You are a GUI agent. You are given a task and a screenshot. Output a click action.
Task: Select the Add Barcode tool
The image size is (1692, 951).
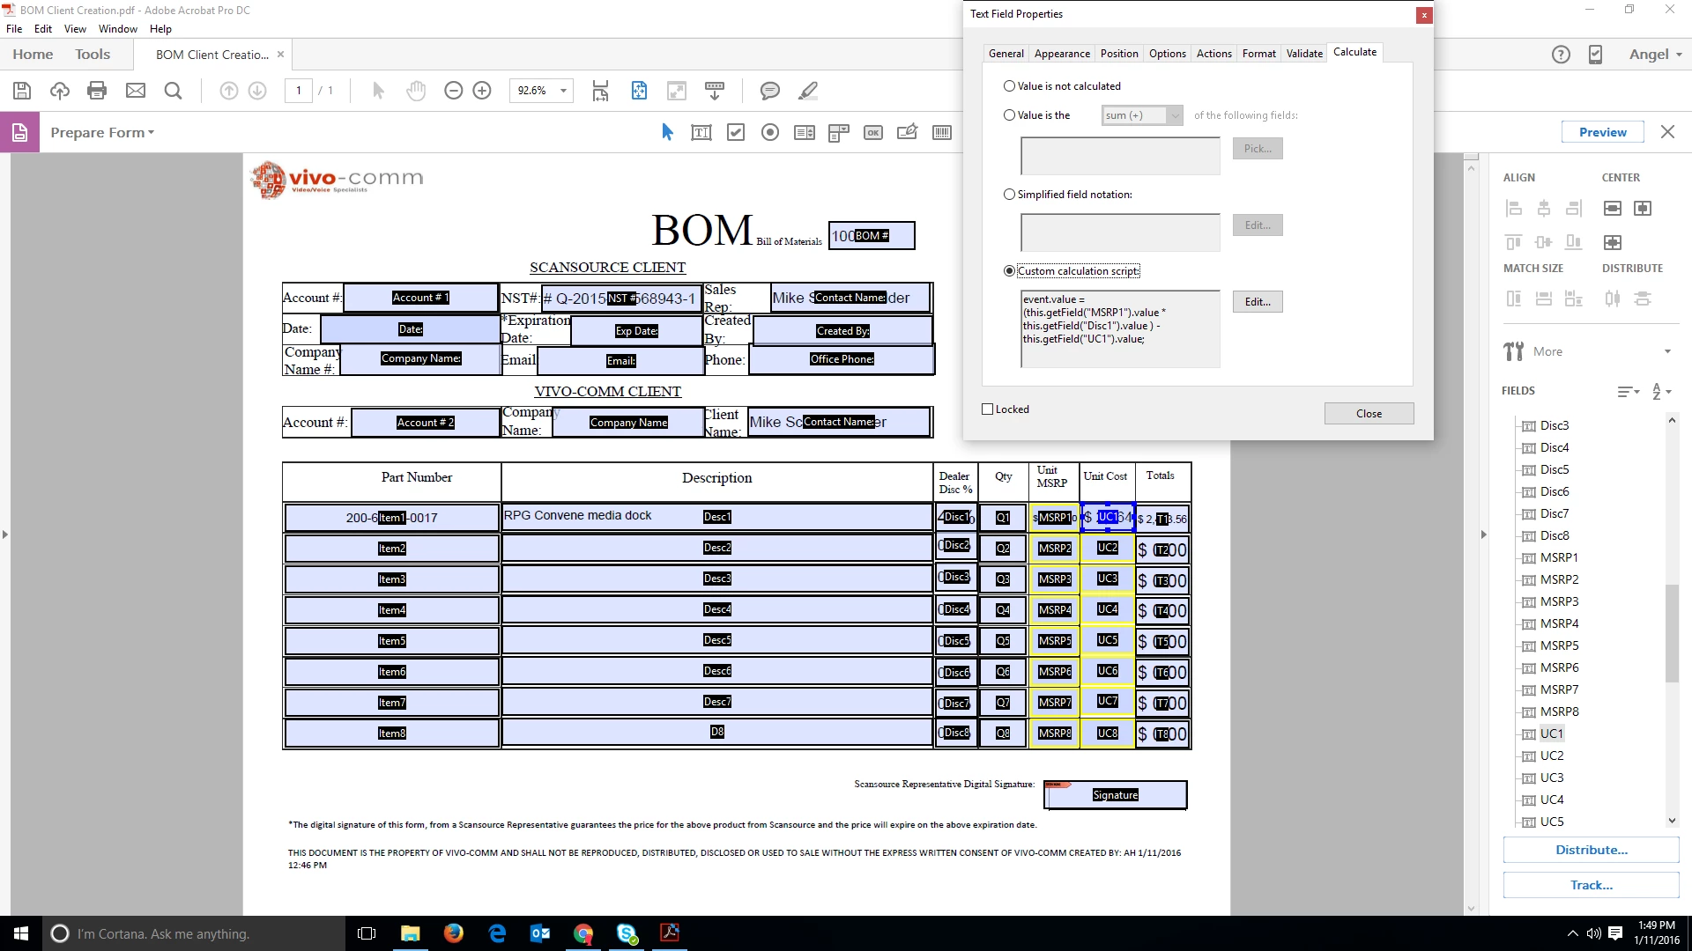tap(942, 132)
